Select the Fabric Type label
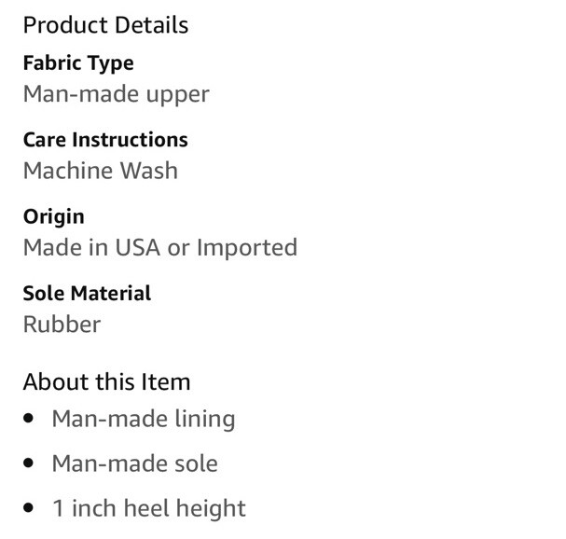Image resolution: width=566 pixels, height=539 pixels. tap(78, 63)
